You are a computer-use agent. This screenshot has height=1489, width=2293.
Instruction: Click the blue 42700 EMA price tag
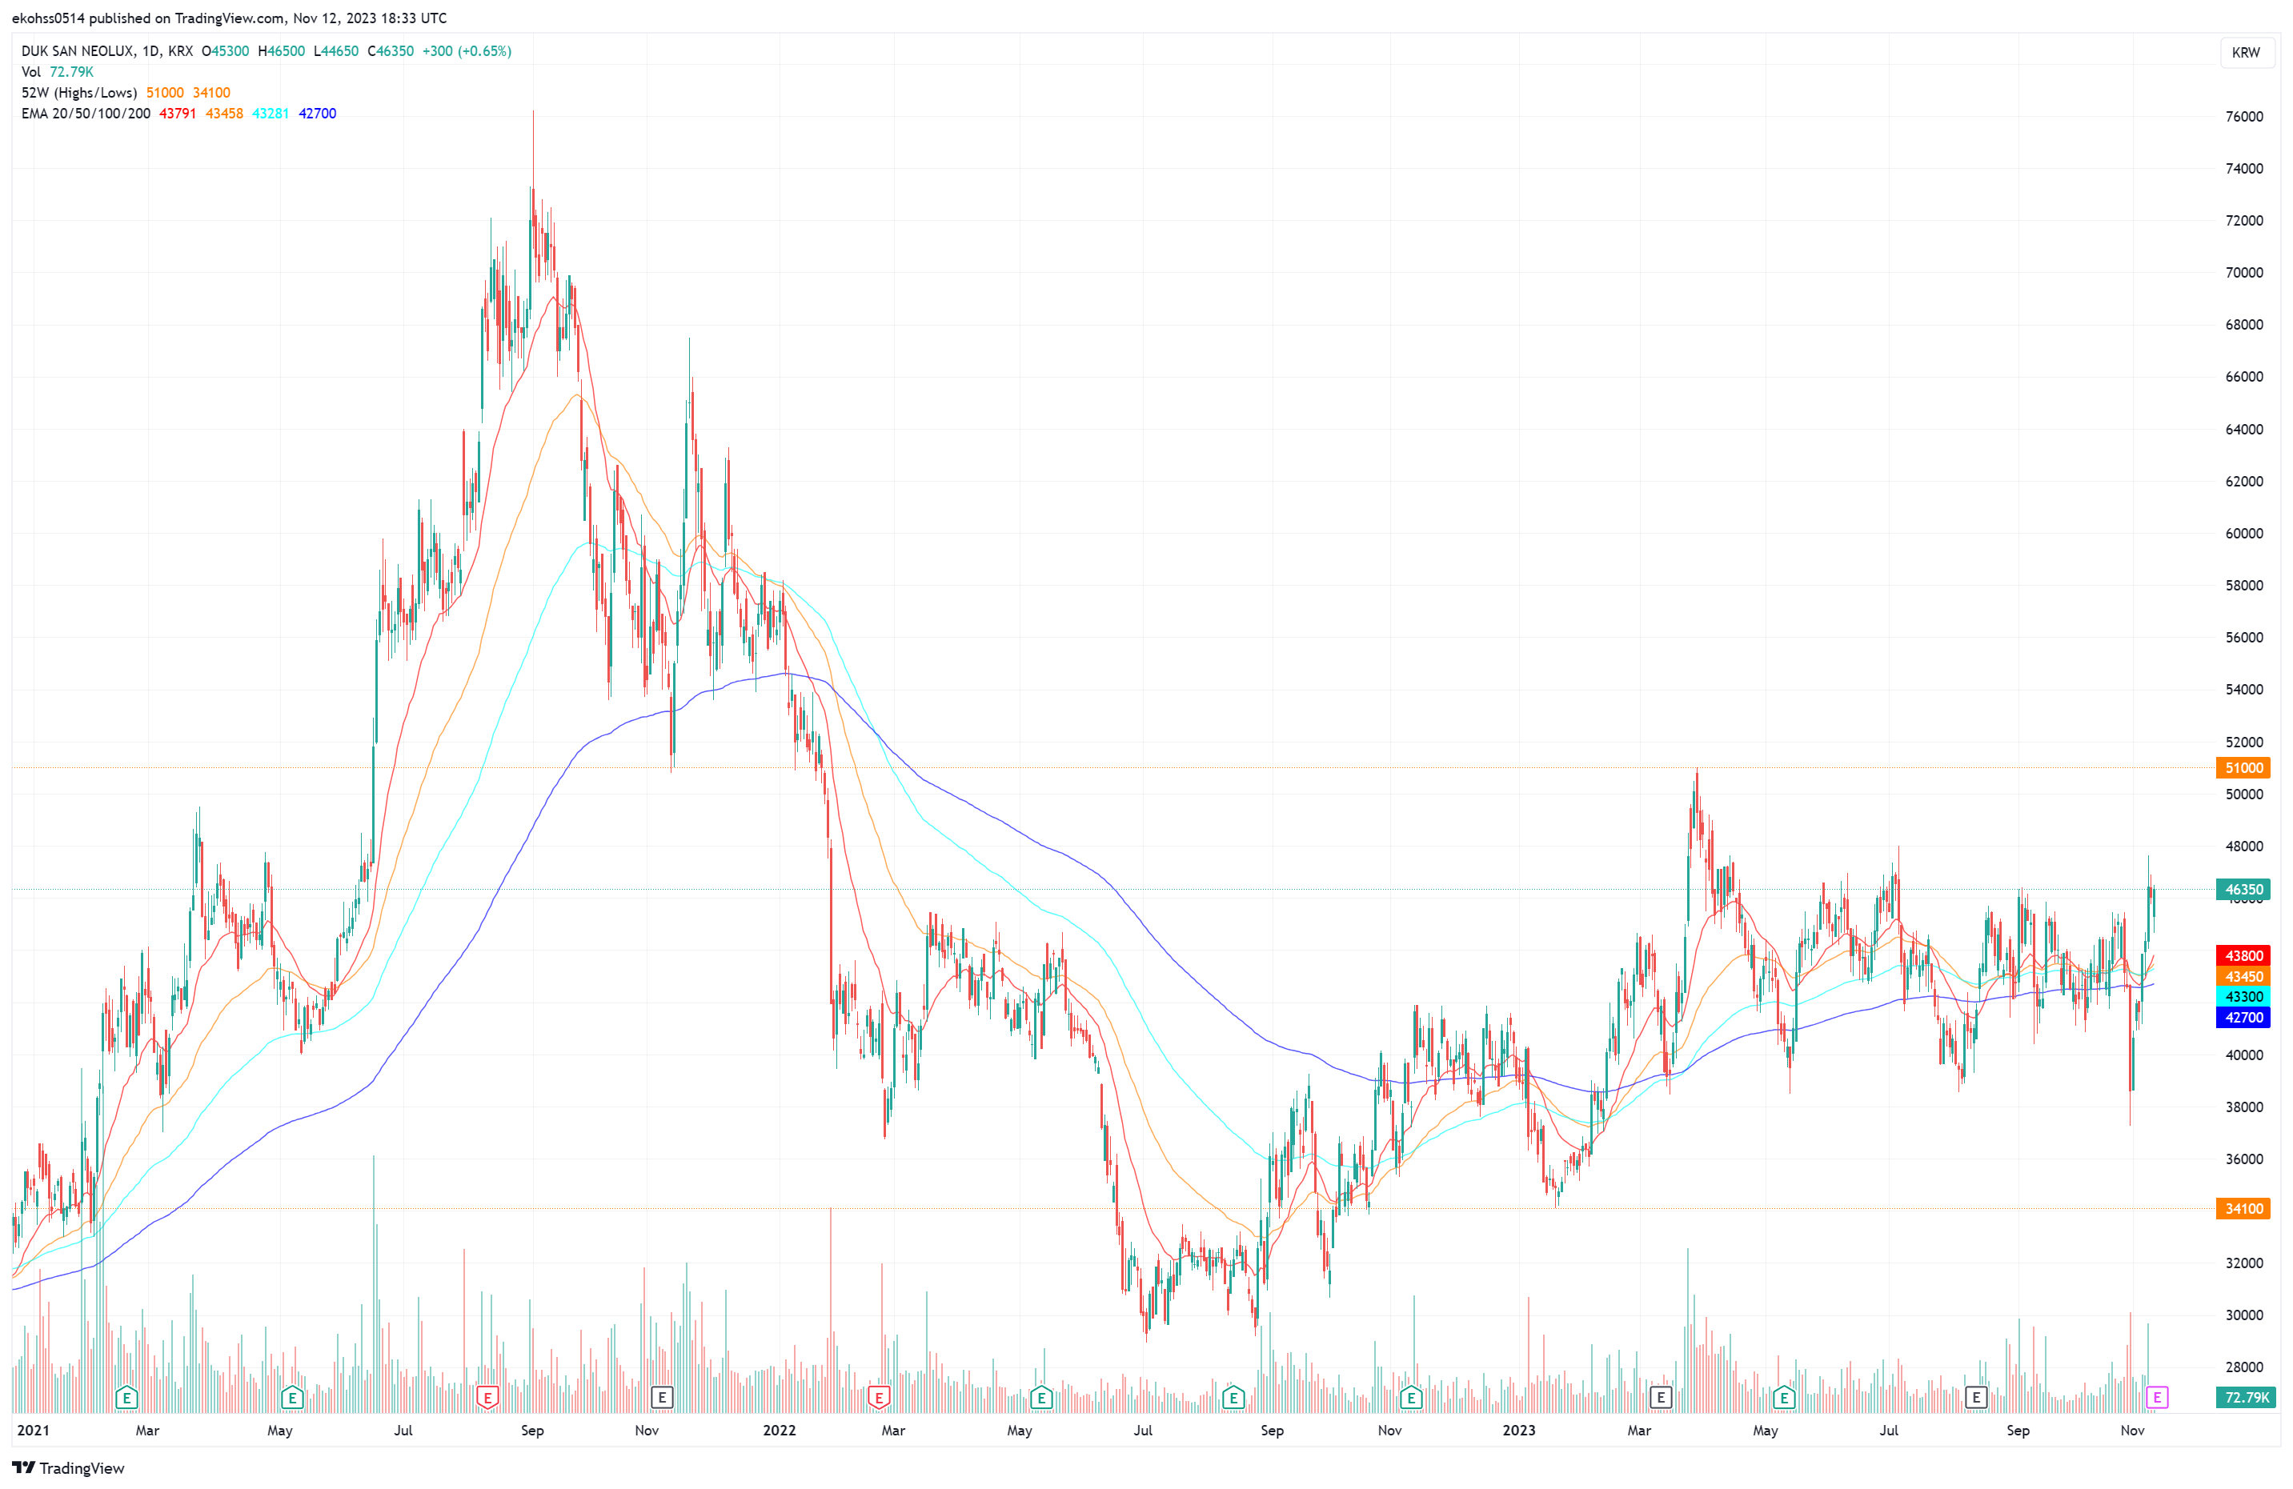pyautogui.click(x=2243, y=1017)
